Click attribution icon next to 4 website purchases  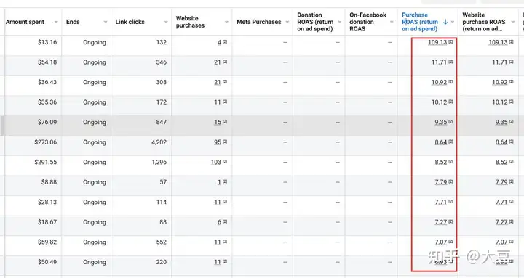coord(225,42)
